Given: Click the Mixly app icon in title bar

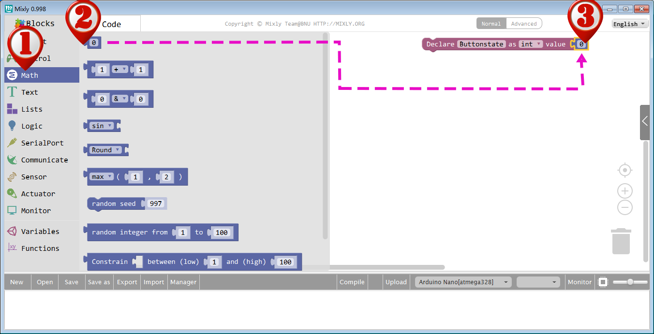Looking at the screenshot, I should click(8, 8).
